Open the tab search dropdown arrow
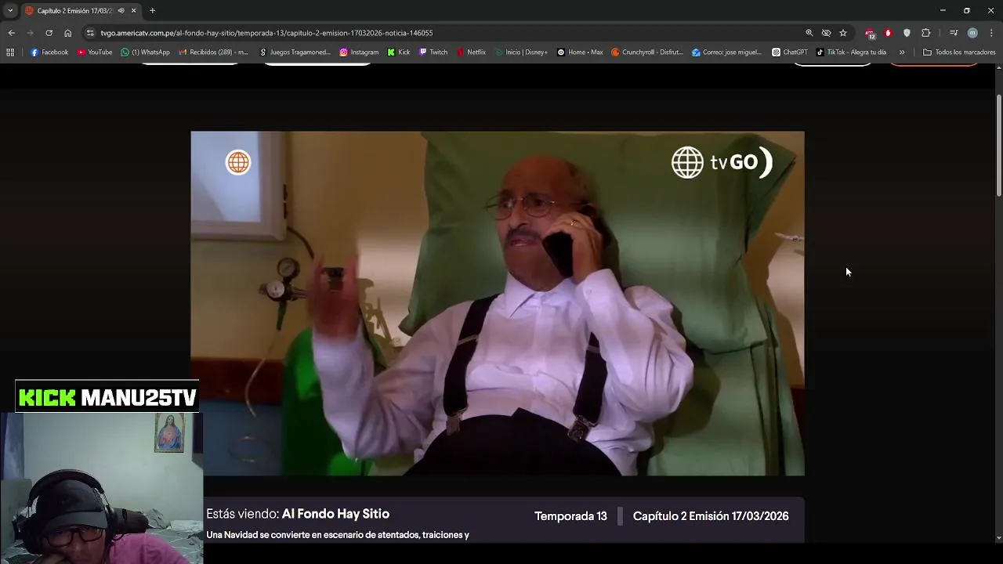This screenshot has height=564, width=1003. pos(10,11)
